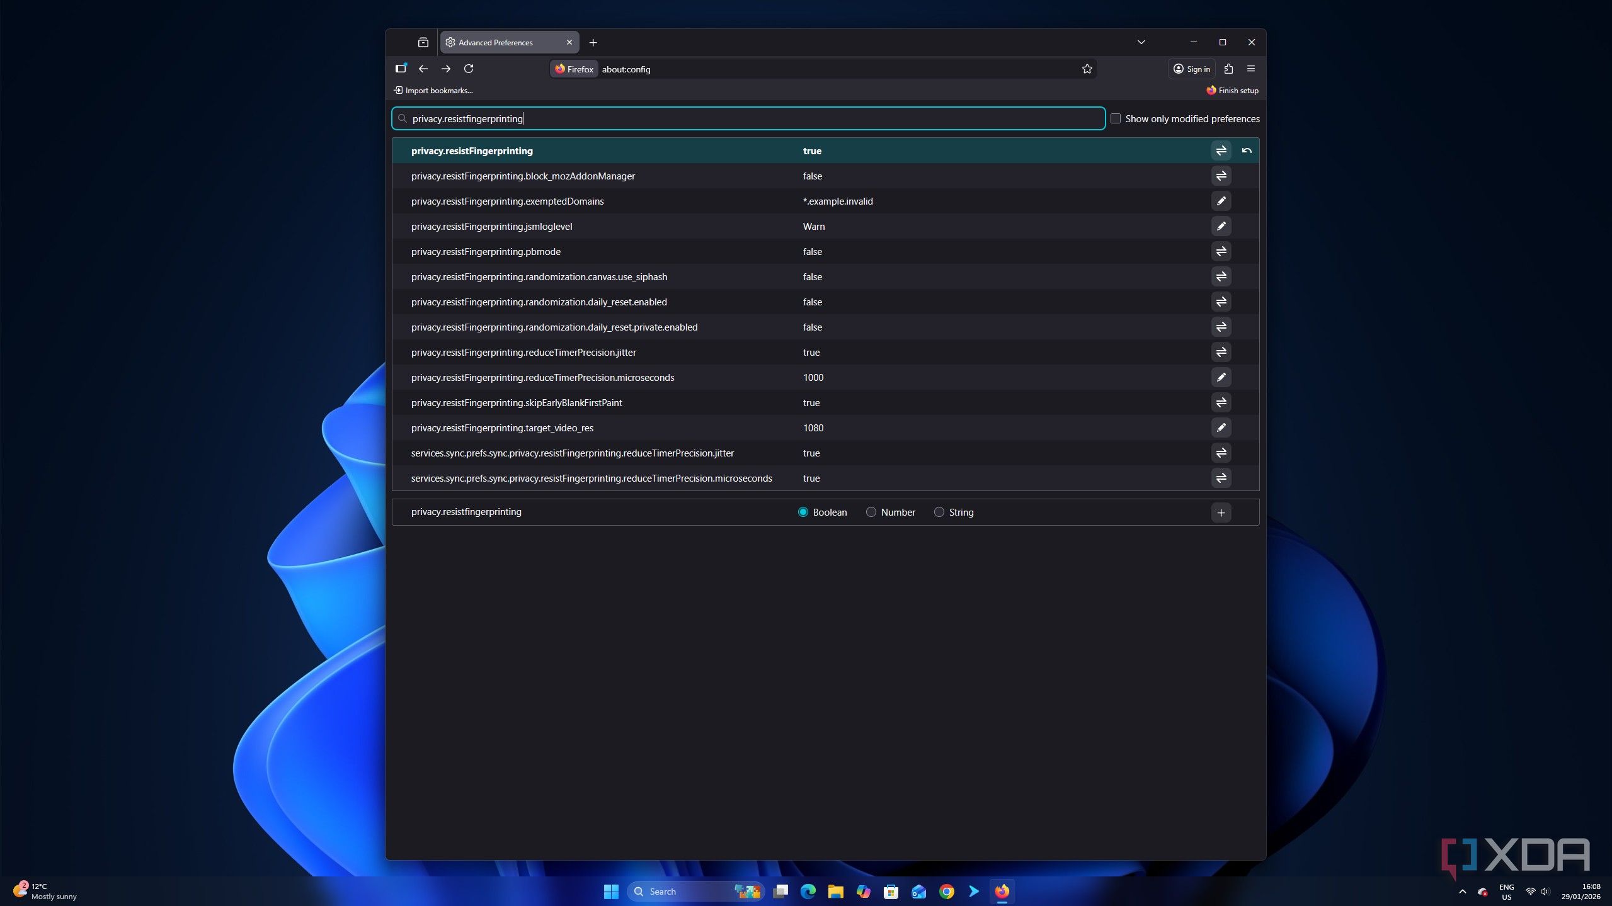
Task: Go back to previous page
Action: point(423,69)
